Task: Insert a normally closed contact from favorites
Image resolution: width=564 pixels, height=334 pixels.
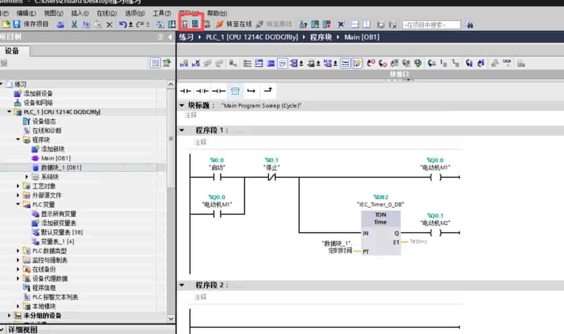Action: 202,91
